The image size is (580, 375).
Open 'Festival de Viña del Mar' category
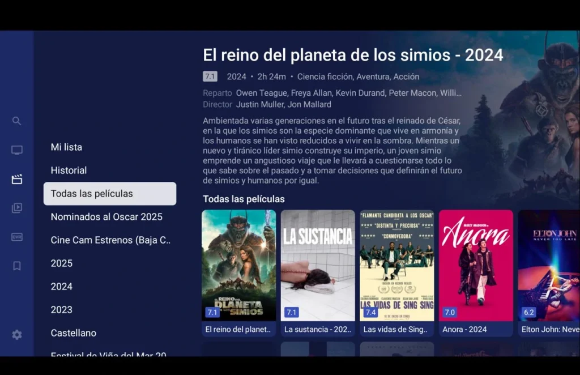click(x=109, y=353)
